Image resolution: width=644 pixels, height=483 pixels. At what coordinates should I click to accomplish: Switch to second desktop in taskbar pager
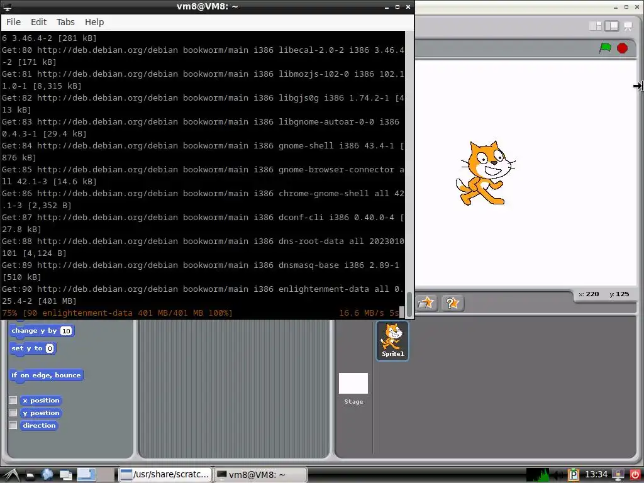coord(106,475)
